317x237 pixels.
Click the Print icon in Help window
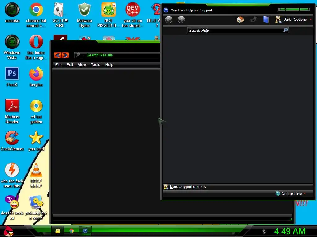[253, 19]
